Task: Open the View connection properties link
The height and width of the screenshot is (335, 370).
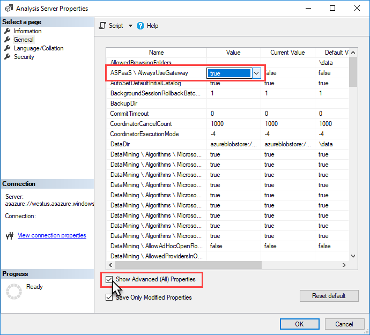Action: click(51, 235)
